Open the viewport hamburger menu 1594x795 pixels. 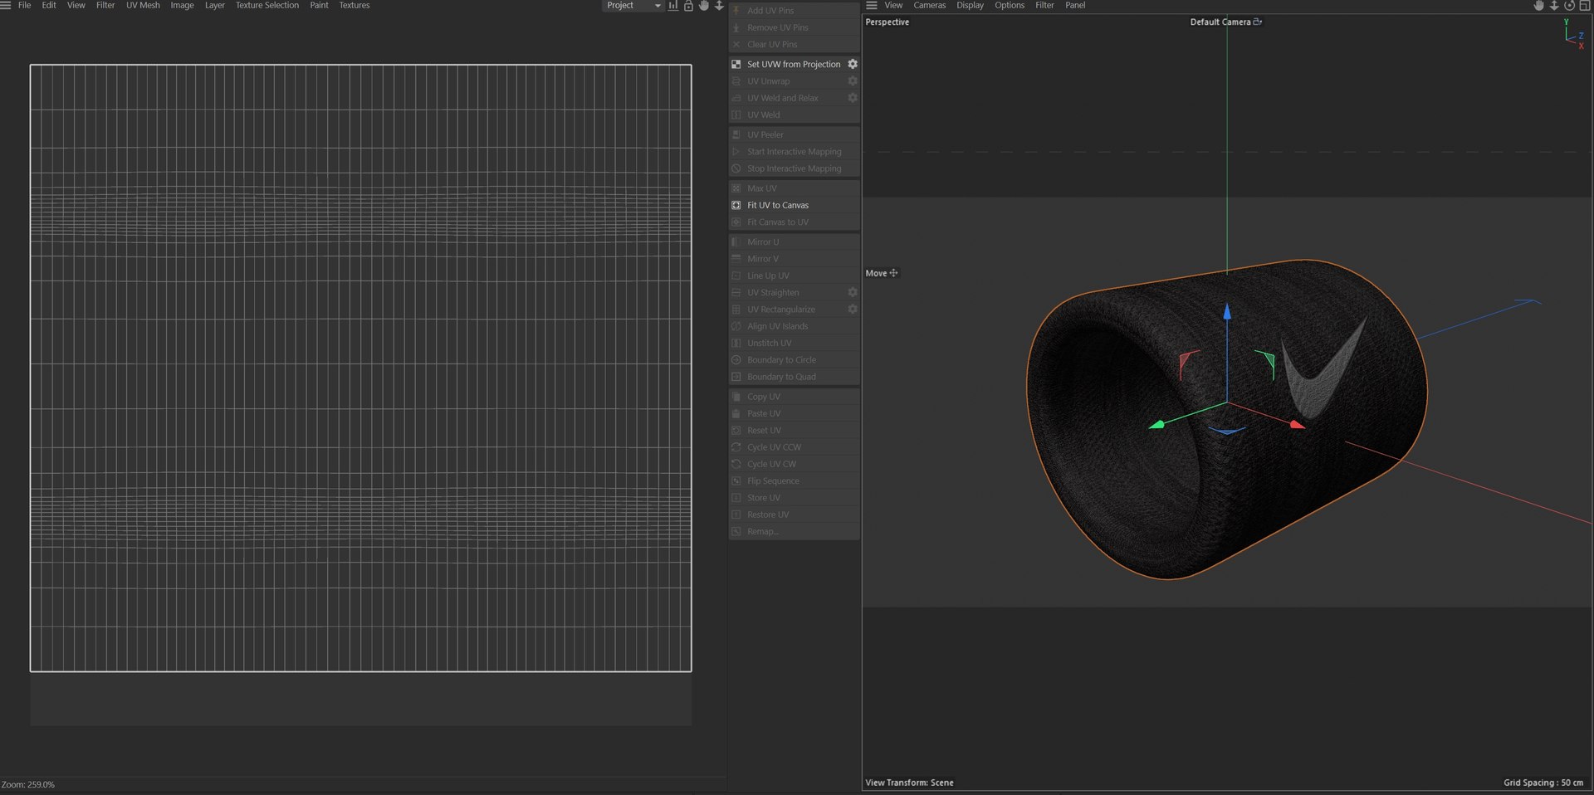(x=872, y=5)
